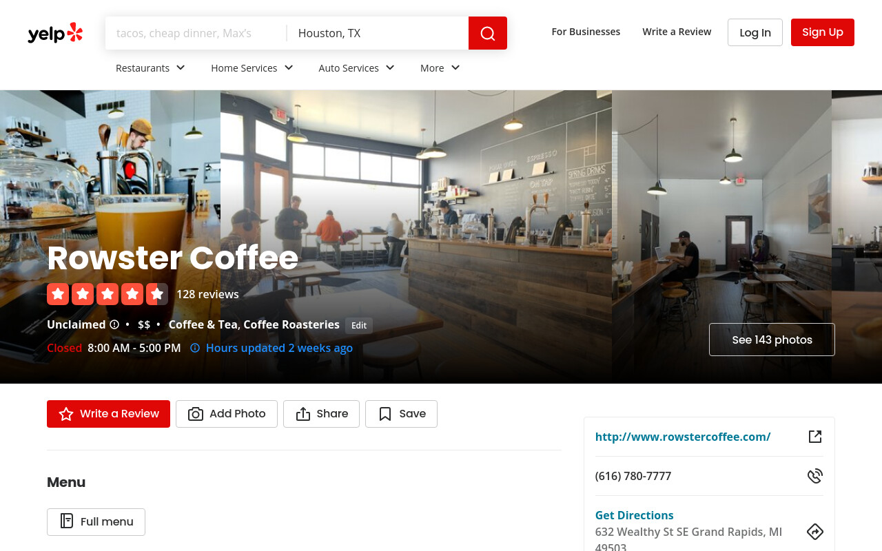Viewport: 882px width, 551px height.
Task: Save this business with the Save button
Action: tap(401, 414)
